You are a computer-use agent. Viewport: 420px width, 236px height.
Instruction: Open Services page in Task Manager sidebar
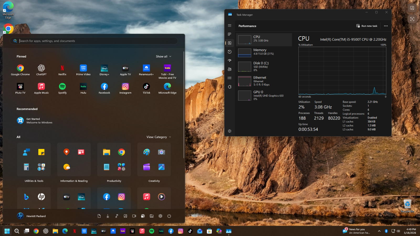[x=229, y=87]
